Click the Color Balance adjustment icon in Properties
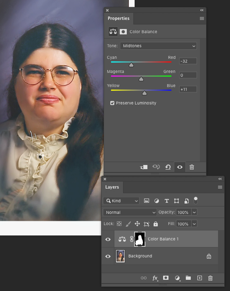 click(x=113, y=32)
